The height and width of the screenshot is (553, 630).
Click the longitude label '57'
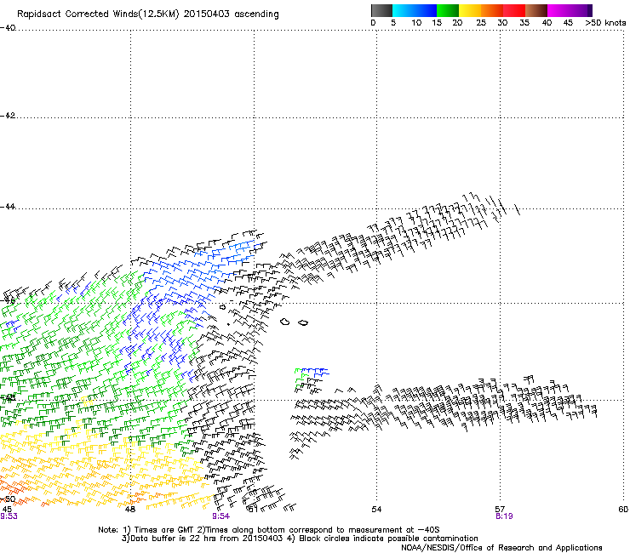click(500, 509)
